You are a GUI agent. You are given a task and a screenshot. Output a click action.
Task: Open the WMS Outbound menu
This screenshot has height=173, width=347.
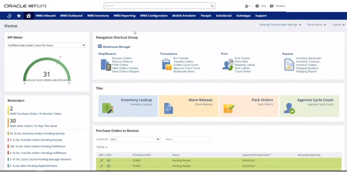point(71,16)
